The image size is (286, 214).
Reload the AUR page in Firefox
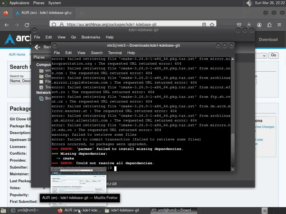27,25
